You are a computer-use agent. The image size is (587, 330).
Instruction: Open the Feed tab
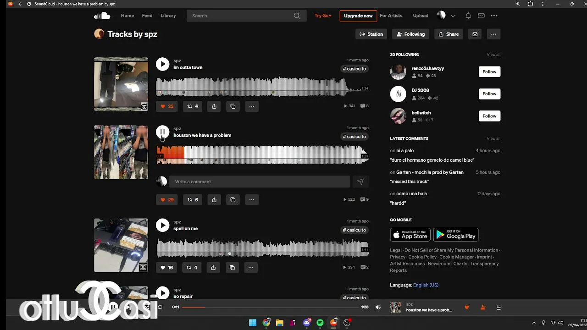click(x=147, y=16)
